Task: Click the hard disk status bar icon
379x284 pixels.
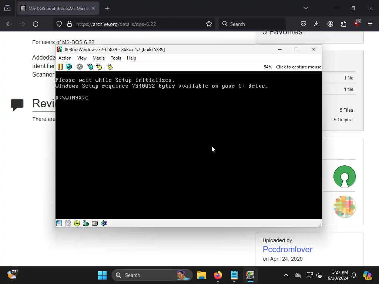Action: pyautogui.click(x=95, y=223)
